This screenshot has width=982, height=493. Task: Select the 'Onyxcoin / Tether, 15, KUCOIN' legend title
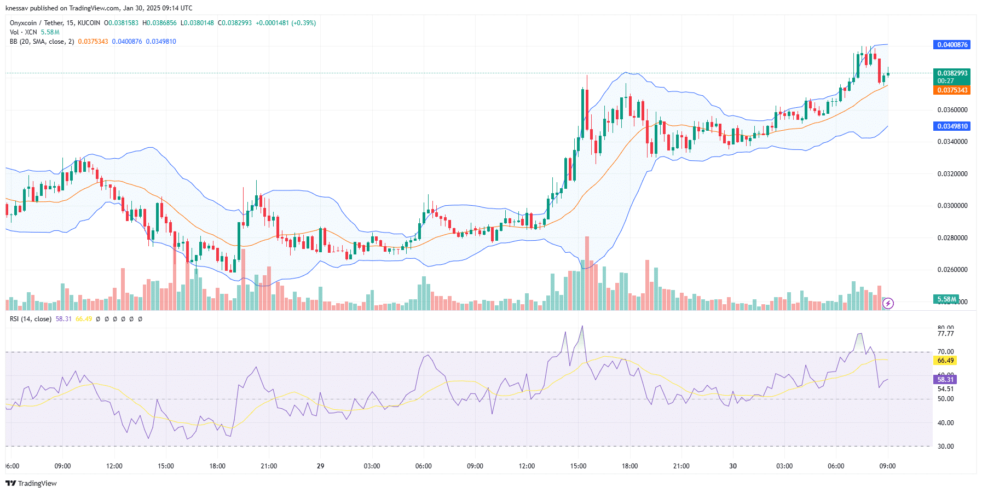click(55, 23)
